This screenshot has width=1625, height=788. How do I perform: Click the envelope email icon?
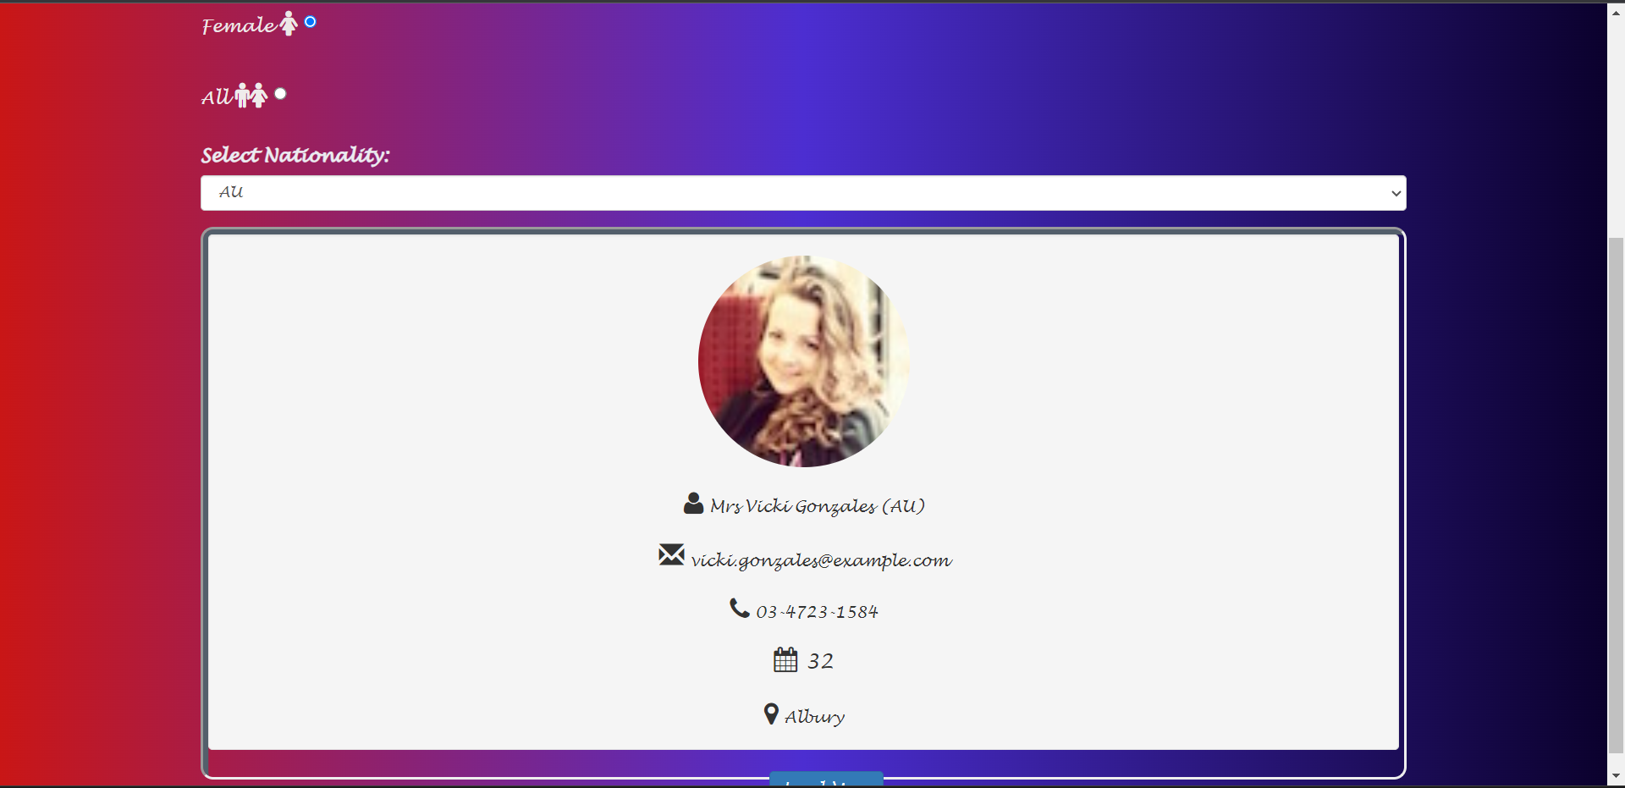point(671,554)
